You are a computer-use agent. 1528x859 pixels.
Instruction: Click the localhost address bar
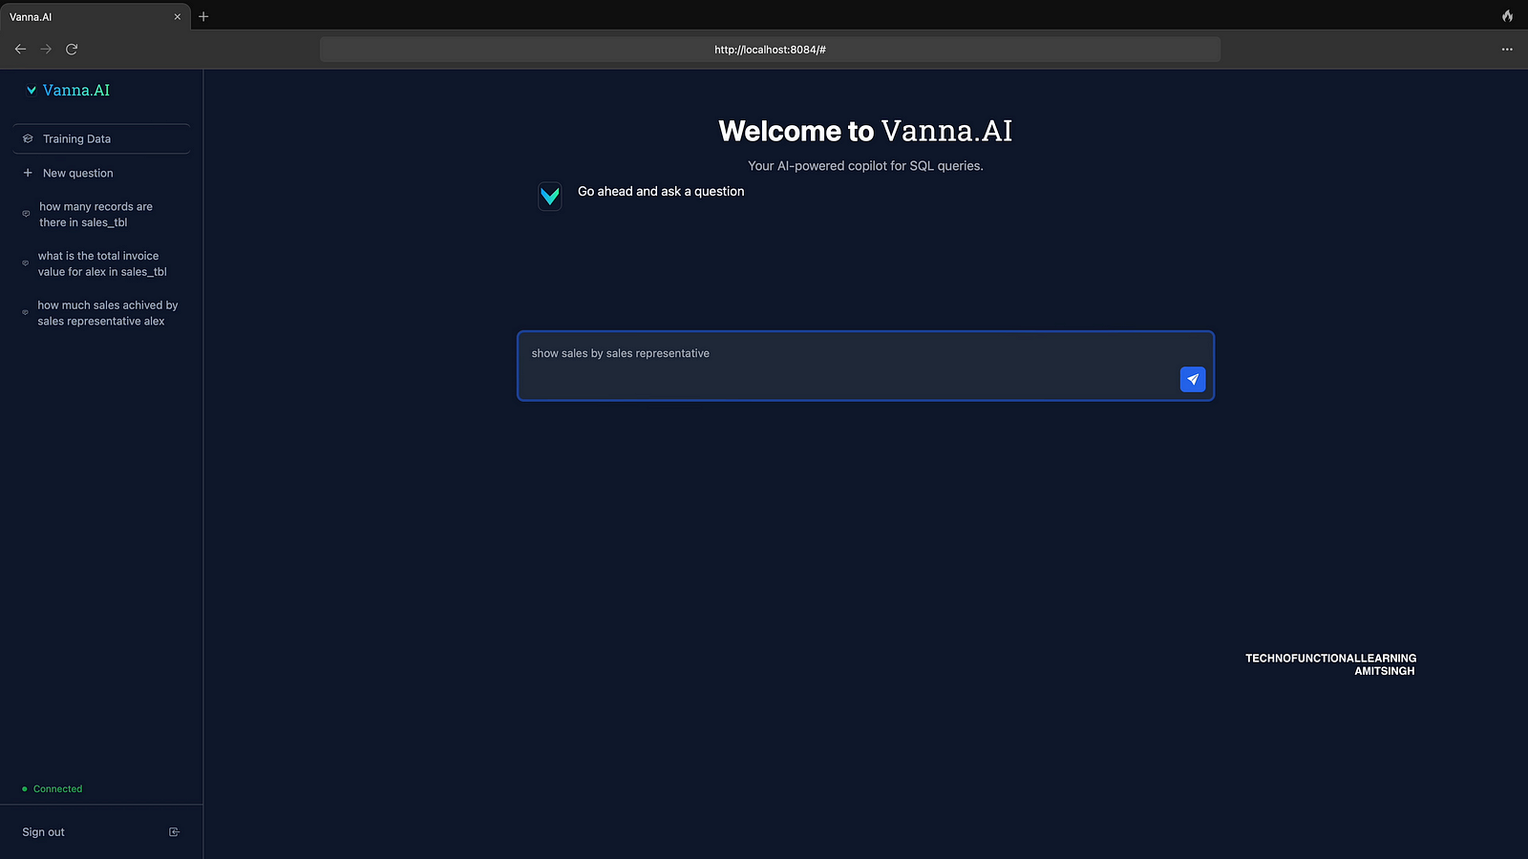pos(770,50)
